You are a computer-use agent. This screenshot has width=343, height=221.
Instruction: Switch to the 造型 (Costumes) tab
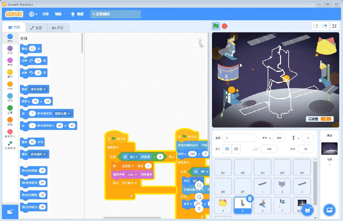pos(36,28)
